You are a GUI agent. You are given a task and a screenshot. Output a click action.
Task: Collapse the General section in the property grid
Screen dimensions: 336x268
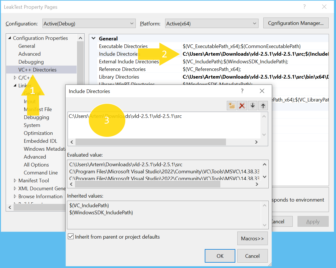[x=94, y=38]
